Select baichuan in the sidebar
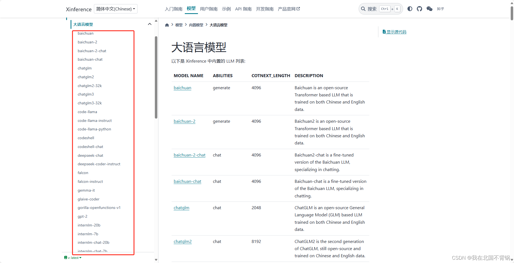514x263 pixels. point(85,33)
